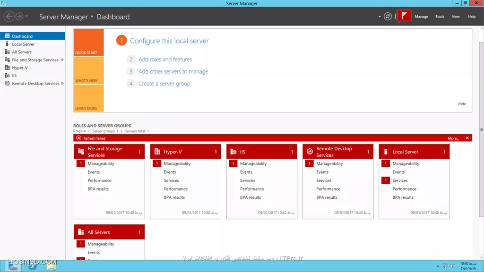Click the All Servers sidebar icon
Image resolution: width=484 pixels, height=272 pixels.
pyautogui.click(x=7, y=52)
